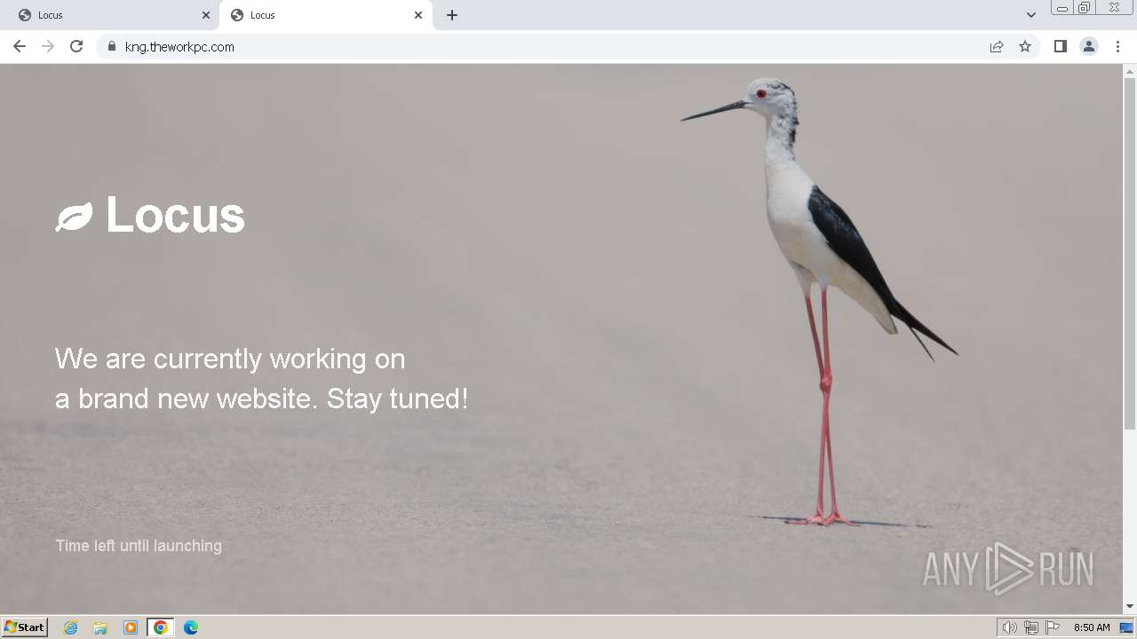Launch Internet Explorer from the taskbar
Image resolution: width=1137 pixels, height=639 pixels.
pos(70,627)
